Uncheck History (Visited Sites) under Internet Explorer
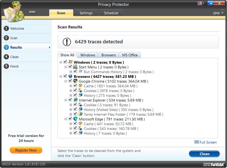Image resolution: width=227 pixels, height=168 pixels. [76, 109]
